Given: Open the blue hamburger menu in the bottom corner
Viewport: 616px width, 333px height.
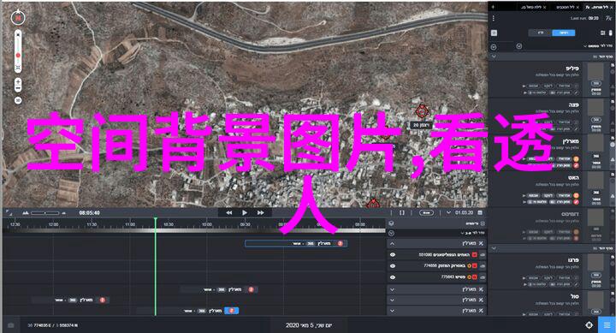Looking at the screenshot, I should click(x=607, y=324).
